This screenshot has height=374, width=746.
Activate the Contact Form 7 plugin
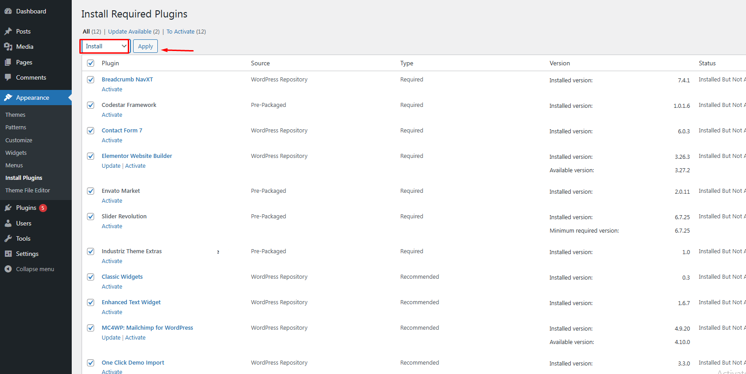(112, 140)
